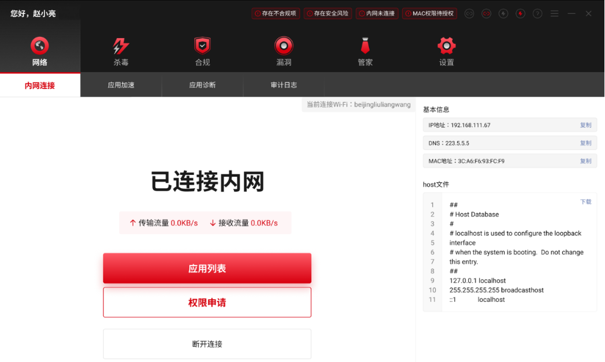This screenshot has height=362, width=605.
Task: Click the host文件 section heading
Action: point(436,185)
